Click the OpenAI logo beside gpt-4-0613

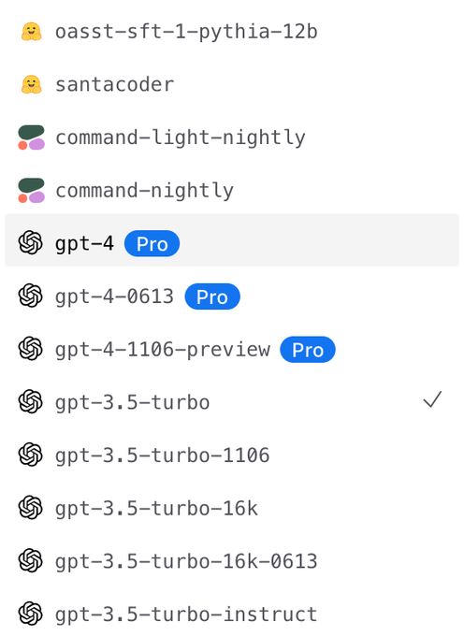31,296
